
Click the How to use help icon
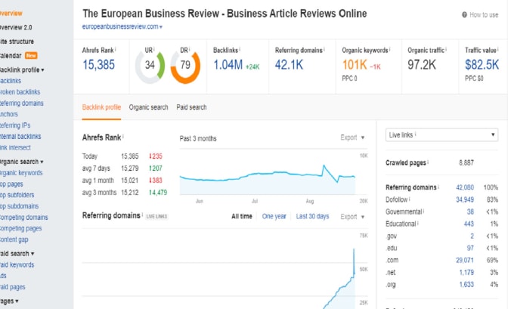click(464, 15)
